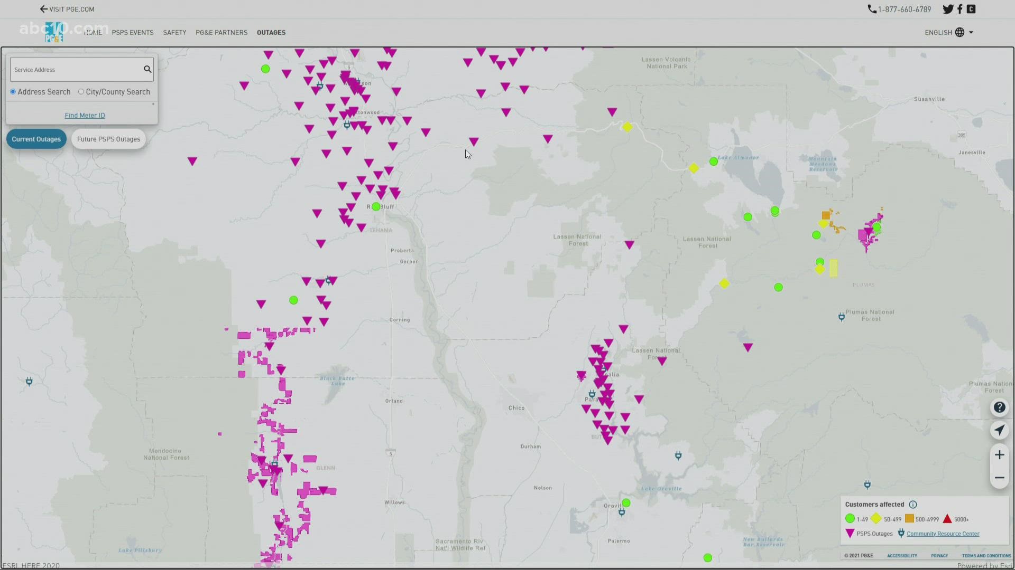1015x570 pixels.
Task: Click the 1-877-660-6789 phone number
Action: [905, 9]
